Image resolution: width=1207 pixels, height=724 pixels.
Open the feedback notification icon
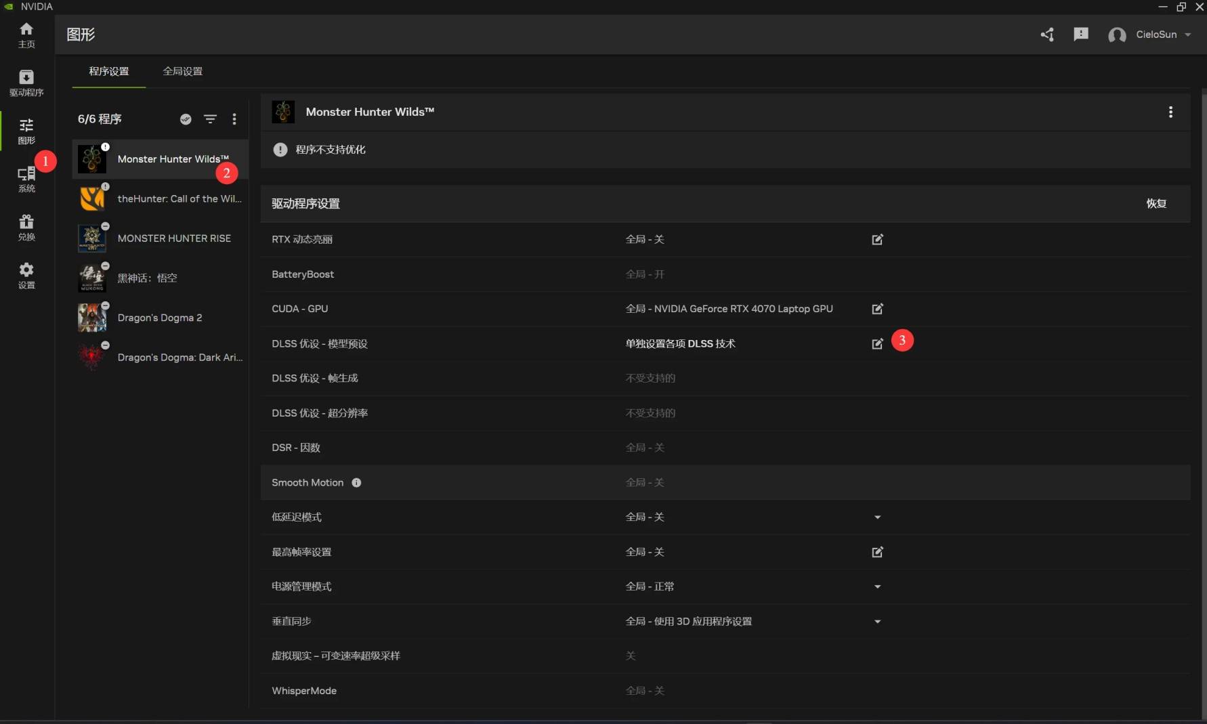pyautogui.click(x=1081, y=35)
